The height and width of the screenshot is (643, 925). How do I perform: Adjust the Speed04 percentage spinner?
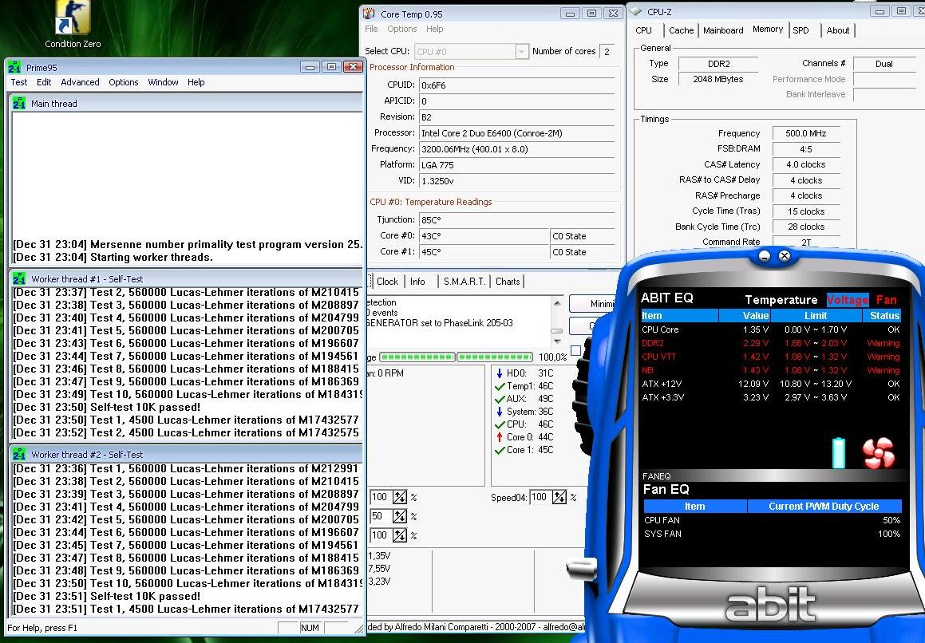(559, 497)
